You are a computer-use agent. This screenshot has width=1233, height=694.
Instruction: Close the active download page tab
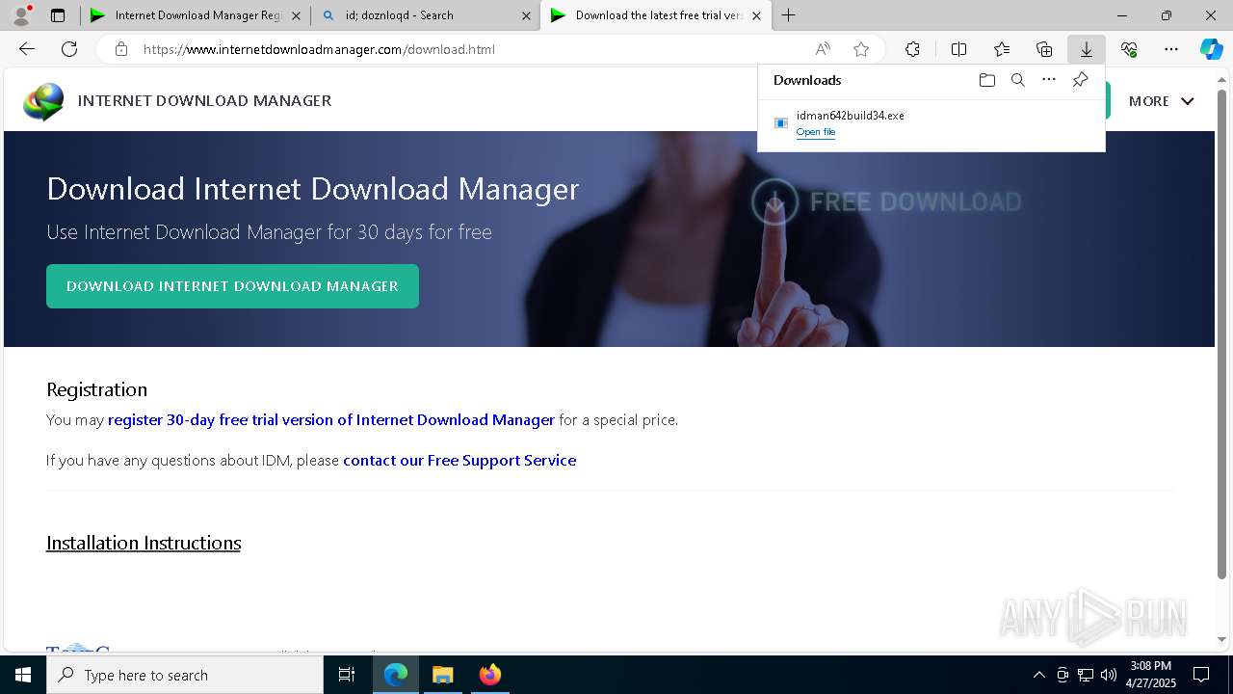click(756, 15)
